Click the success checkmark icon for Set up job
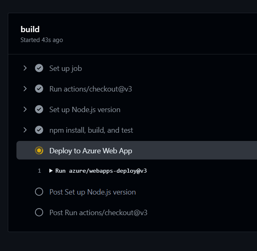The height and width of the screenshot is (251, 257). 39,68
